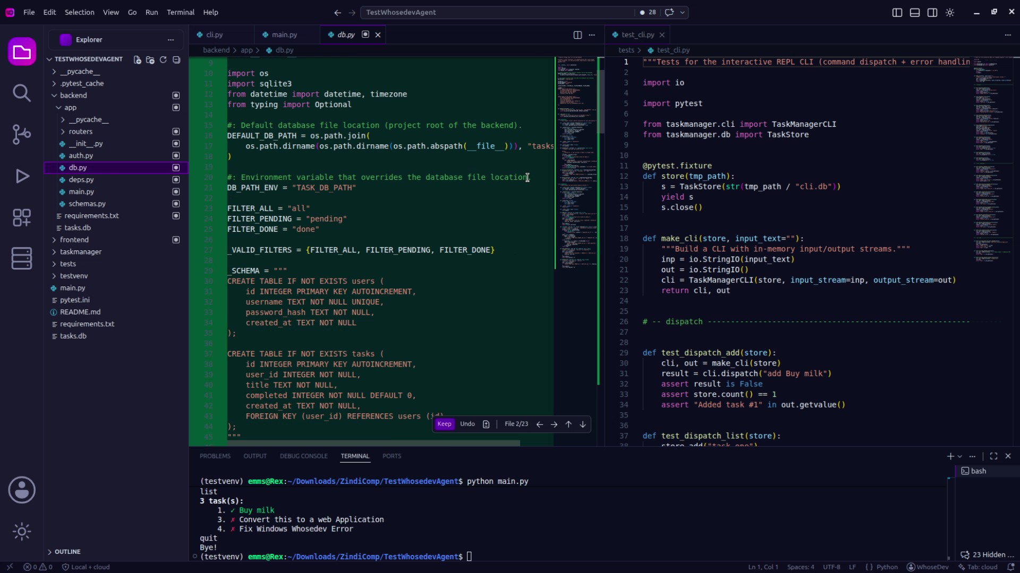Open the new terminal profile dropdown

tap(960, 456)
